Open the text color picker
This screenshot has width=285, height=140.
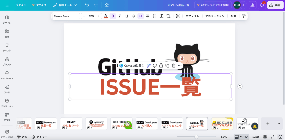click(x=106, y=16)
